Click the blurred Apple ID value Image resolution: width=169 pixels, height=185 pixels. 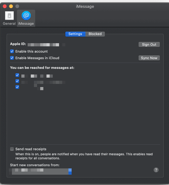(46, 45)
